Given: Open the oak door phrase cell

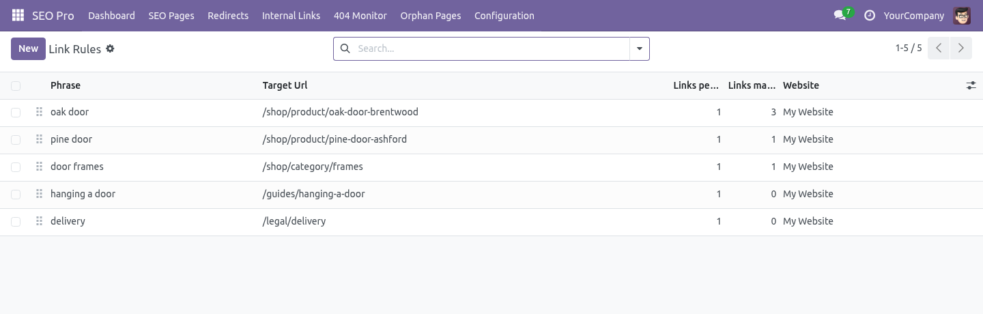Looking at the screenshot, I should (x=70, y=112).
